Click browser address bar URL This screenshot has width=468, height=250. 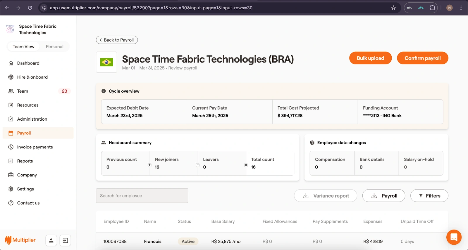pos(151,8)
